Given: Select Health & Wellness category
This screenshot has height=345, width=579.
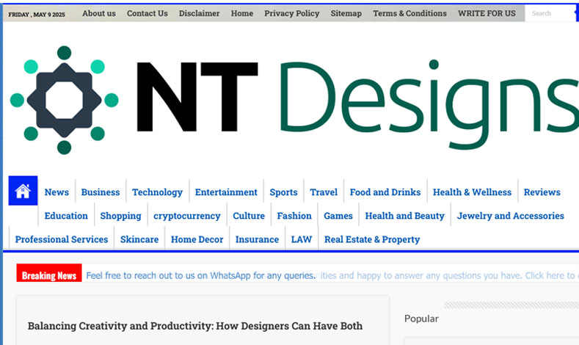Looking at the screenshot, I should point(473,192).
